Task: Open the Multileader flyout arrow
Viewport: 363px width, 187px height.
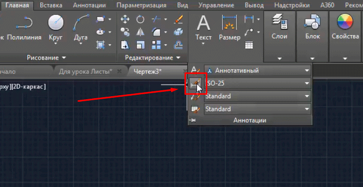Action: click(258, 32)
